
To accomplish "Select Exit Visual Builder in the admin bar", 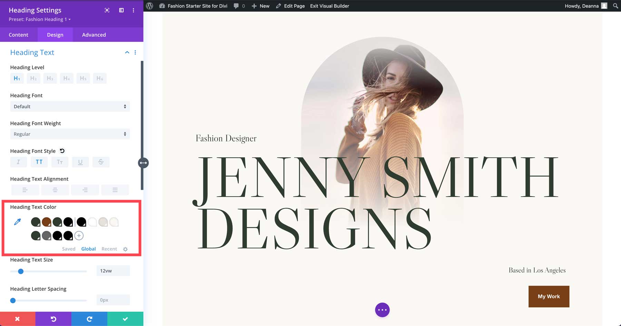I will (329, 6).
